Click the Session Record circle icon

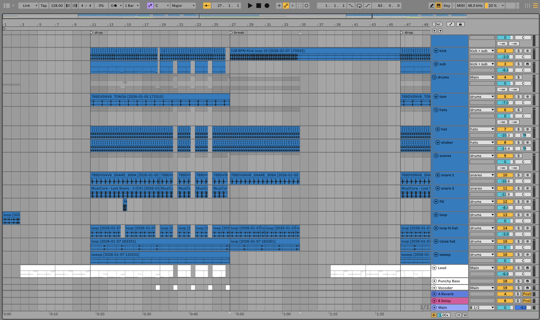pyautogui.click(x=306, y=6)
